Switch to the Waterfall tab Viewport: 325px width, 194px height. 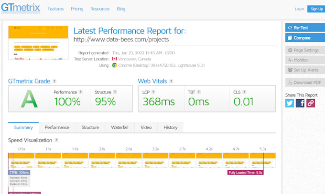point(119,127)
